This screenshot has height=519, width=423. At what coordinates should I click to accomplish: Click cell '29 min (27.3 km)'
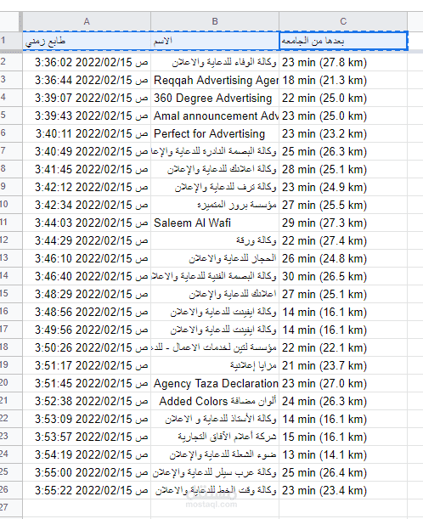[x=343, y=223]
